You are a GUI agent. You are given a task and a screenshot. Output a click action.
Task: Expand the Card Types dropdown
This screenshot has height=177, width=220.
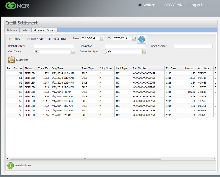(73, 51)
